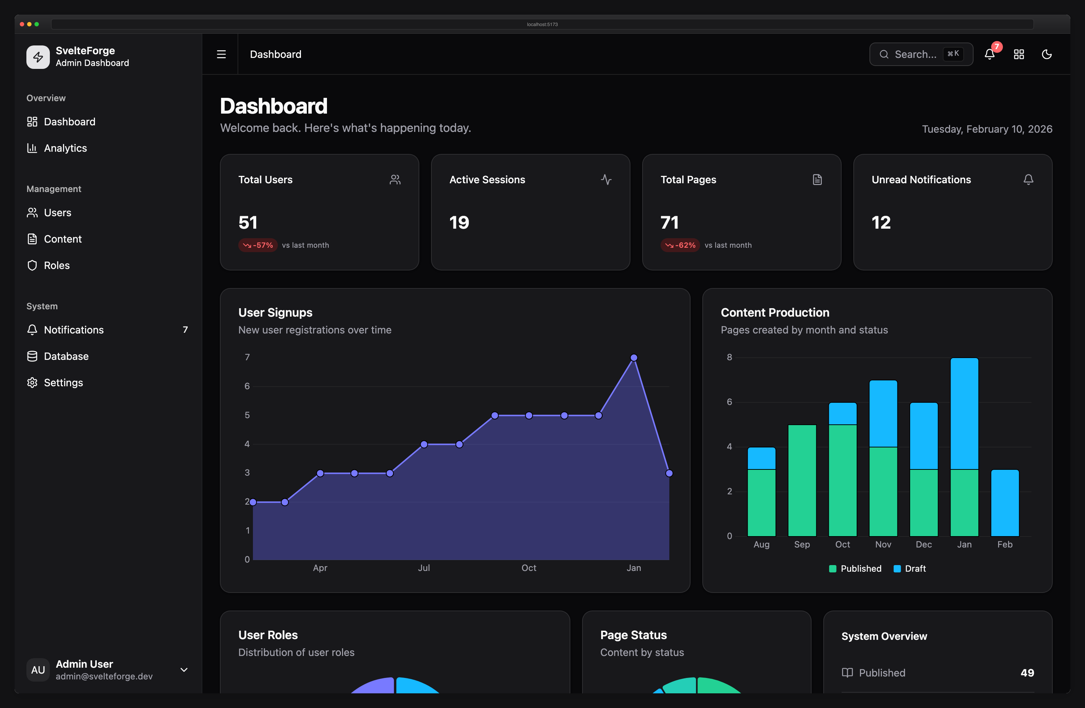This screenshot has width=1085, height=708.
Task: Click the Search input field
Action: [x=921, y=54]
